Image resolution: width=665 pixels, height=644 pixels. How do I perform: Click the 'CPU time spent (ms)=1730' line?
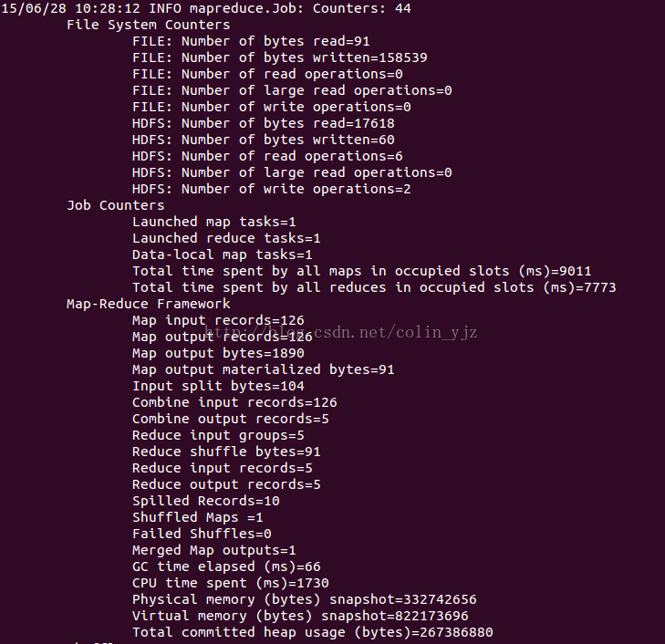click(x=230, y=583)
